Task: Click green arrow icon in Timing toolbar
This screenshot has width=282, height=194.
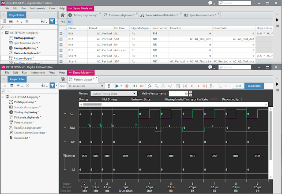Action: [63, 22]
